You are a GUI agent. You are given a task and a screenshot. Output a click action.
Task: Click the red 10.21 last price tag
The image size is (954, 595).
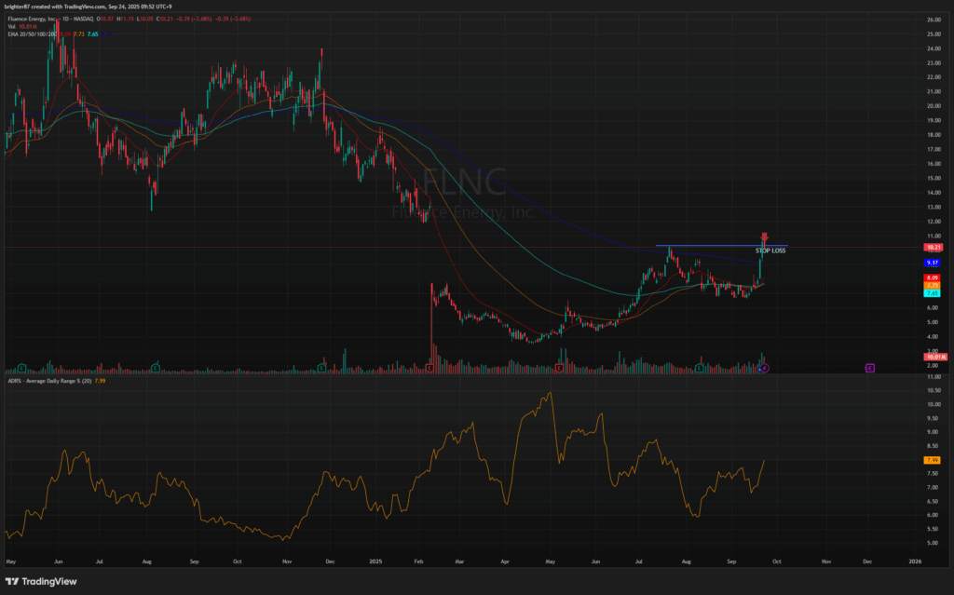(x=934, y=248)
